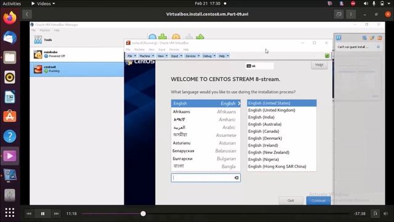Choose English (Australia) locale
The width and height of the screenshot is (394, 222).
click(x=282, y=125)
